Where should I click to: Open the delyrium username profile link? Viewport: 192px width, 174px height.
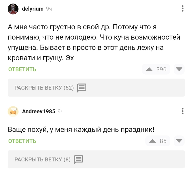click(x=33, y=9)
